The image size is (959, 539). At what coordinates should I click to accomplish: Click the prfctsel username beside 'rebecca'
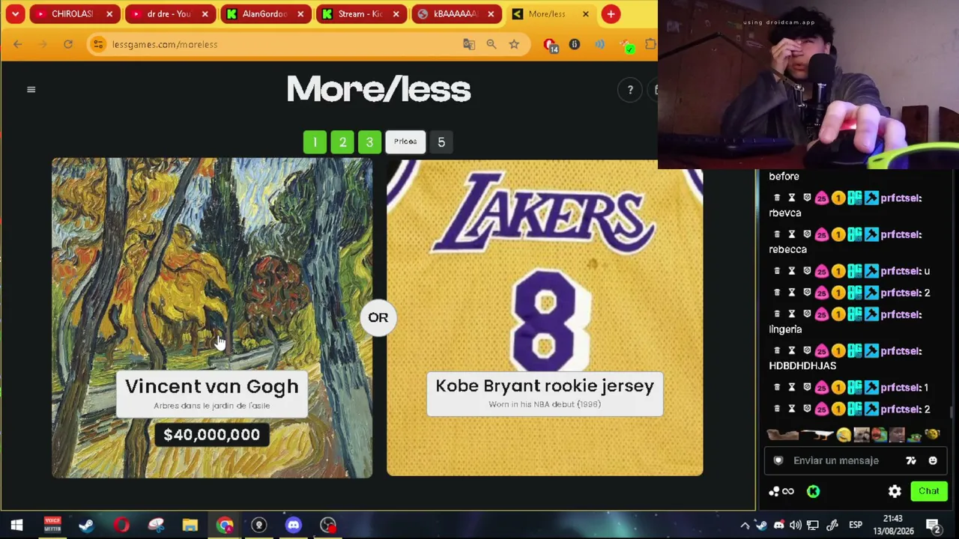coord(901,234)
